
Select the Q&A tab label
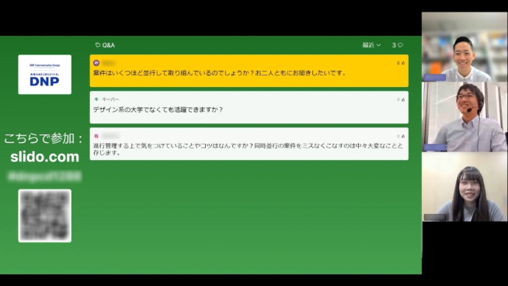pyautogui.click(x=109, y=45)
